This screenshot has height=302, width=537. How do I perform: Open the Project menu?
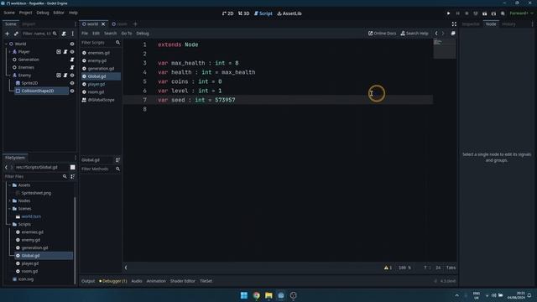pyautogui.click(x=25, y=13)
